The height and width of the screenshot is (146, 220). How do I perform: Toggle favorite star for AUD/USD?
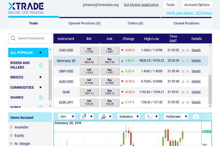tap(188, 82)
